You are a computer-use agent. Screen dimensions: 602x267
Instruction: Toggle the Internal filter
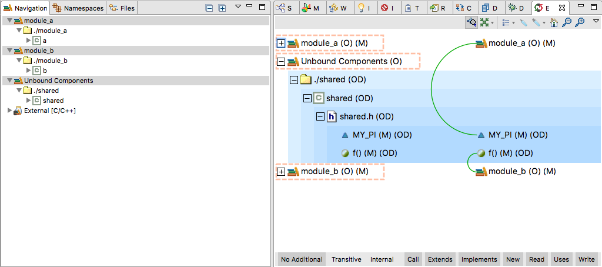pyautogui.click(x=382, y=259)
